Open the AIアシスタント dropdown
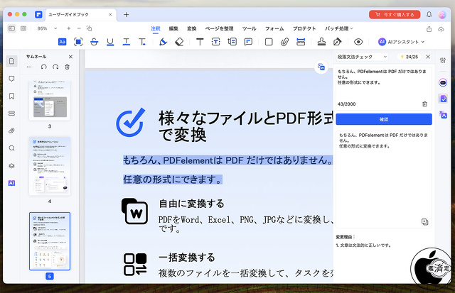This screenshot has width=455, height=293. [x=401, y=42]
